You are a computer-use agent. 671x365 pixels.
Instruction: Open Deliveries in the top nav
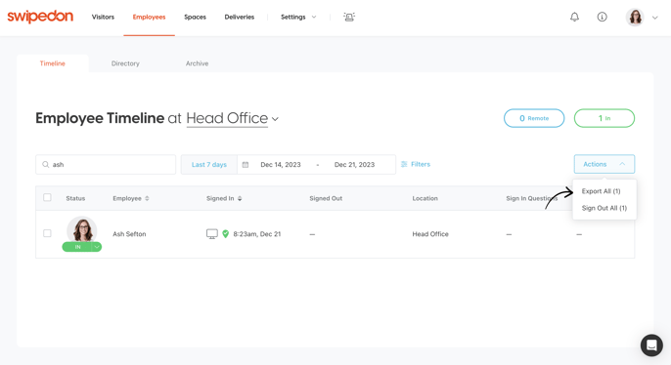pos(240,17)
